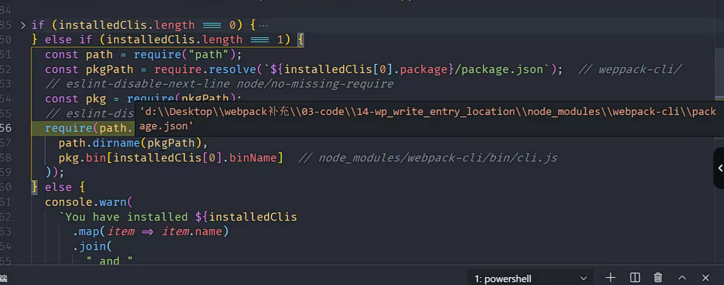Split the terminal pane

tap(635, 278)
